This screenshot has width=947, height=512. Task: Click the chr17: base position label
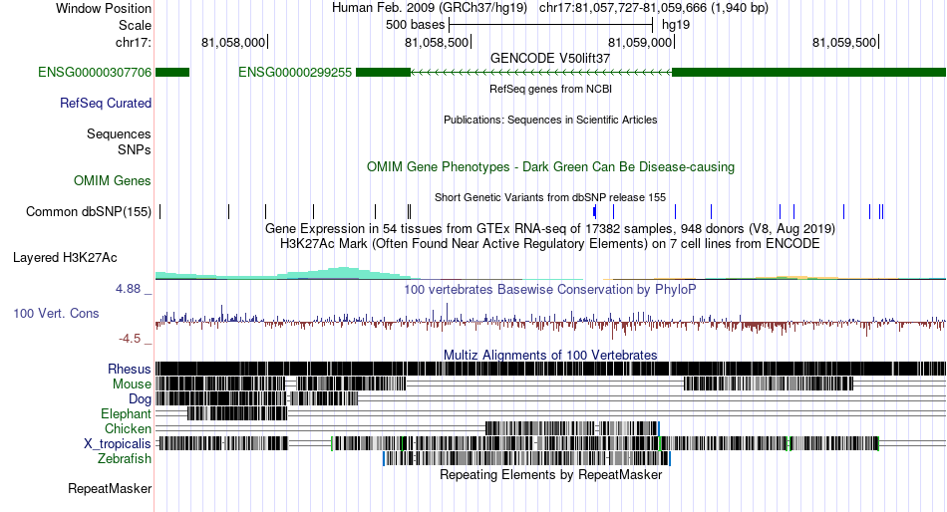[x=133, y=42]
